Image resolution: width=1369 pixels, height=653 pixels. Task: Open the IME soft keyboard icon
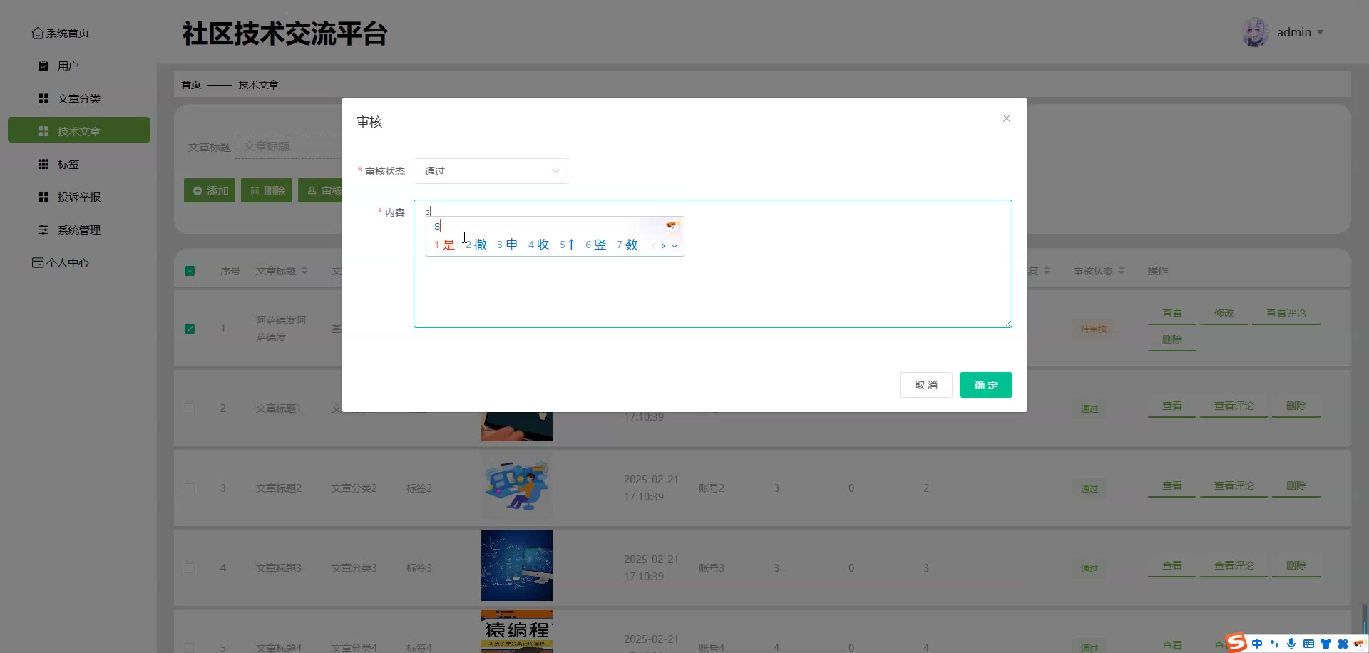[x=1308, y=644]
